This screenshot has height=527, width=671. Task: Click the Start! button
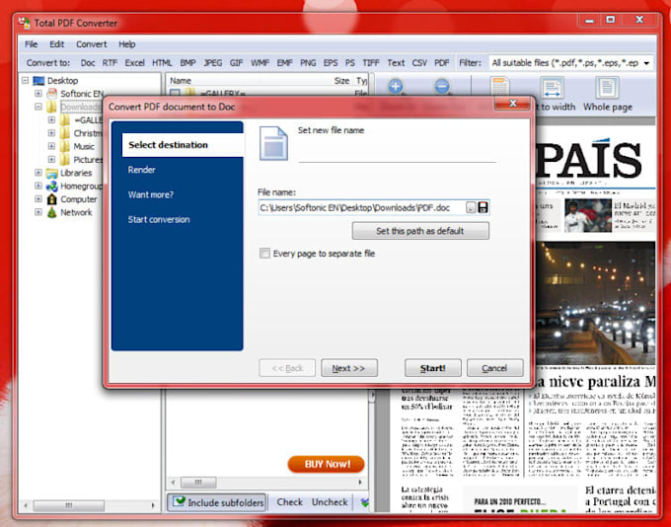pos(433,368)
